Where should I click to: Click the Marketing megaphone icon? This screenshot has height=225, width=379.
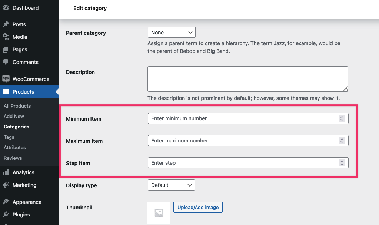point(6,185)
